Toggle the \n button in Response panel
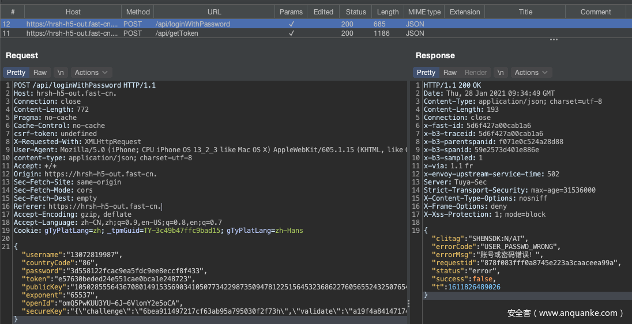The image size is (632, 324). [501, 73]
